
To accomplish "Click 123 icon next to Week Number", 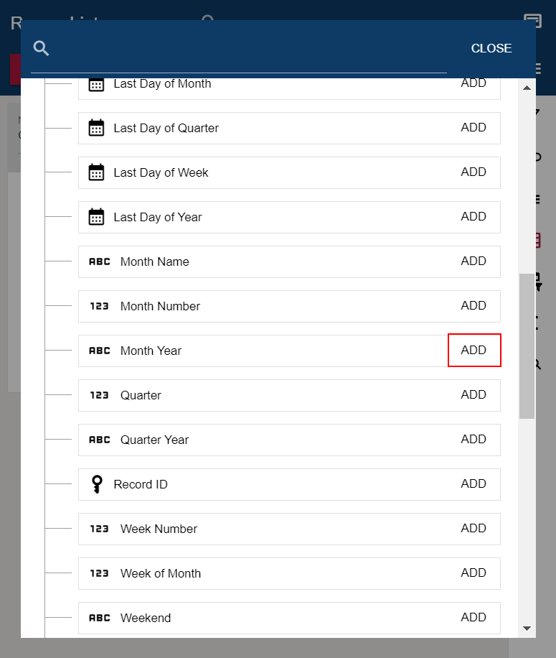I will [x=99, y=529].
